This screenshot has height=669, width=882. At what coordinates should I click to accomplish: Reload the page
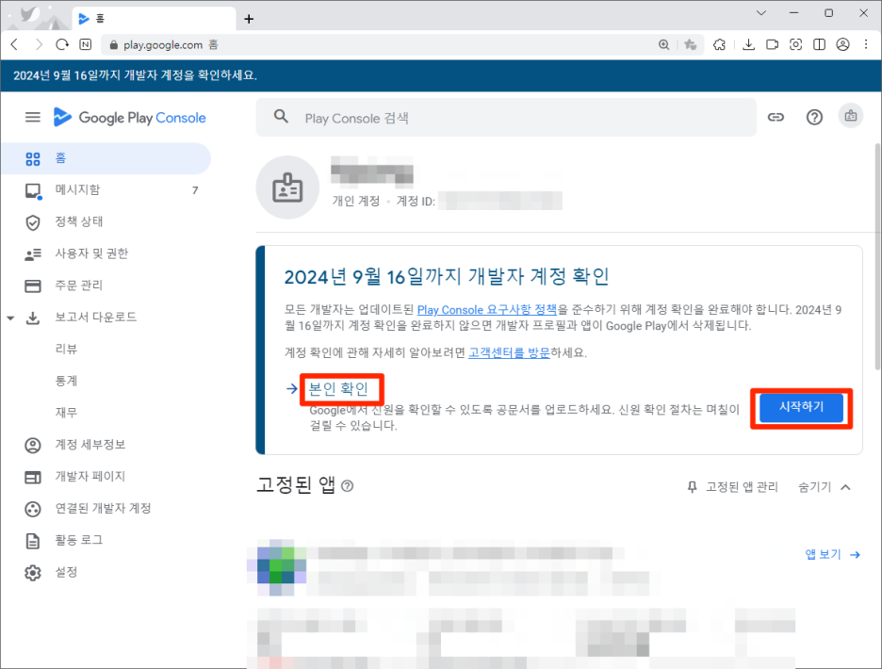click(x=62, y=44)
